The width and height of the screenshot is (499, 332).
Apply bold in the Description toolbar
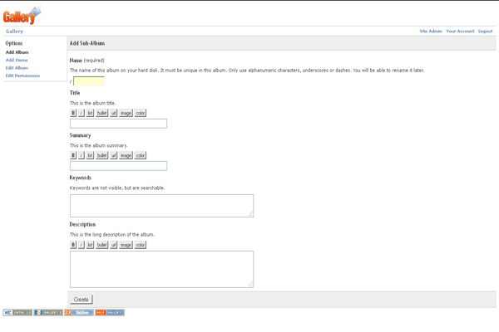coord(73,245)
